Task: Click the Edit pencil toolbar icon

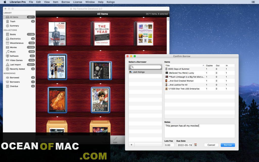Action: point(115,140)
